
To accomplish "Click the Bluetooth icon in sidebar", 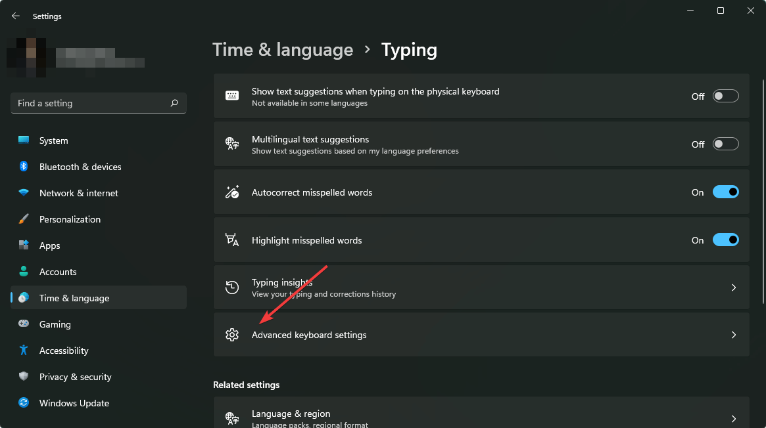I will (x=24, y=166).
